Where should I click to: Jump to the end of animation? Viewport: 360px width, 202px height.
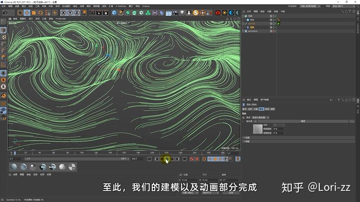tap(185, 159)
